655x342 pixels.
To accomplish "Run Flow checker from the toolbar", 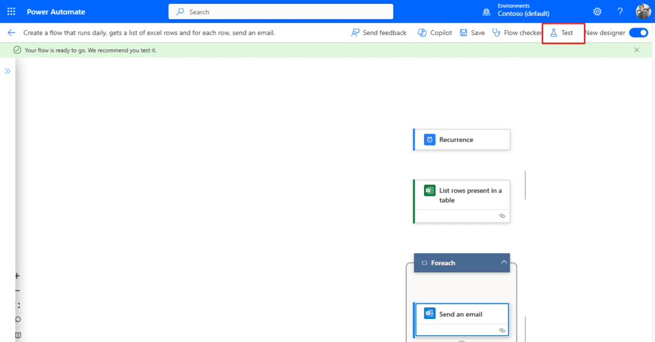I will point(517,33).
